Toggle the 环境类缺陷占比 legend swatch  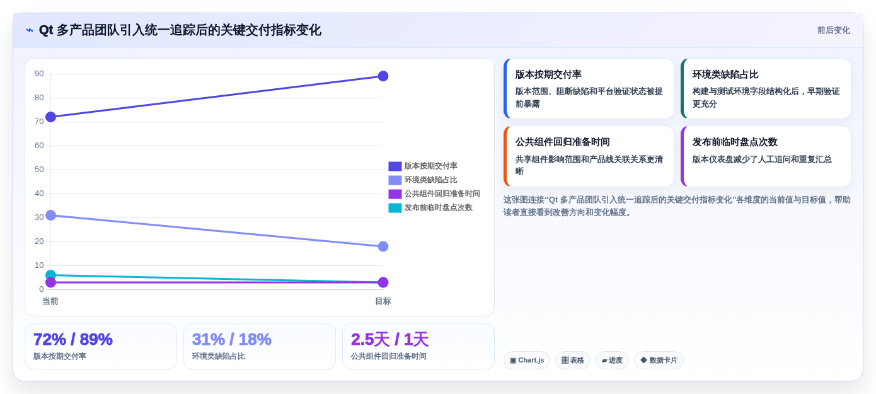(395, 180)
